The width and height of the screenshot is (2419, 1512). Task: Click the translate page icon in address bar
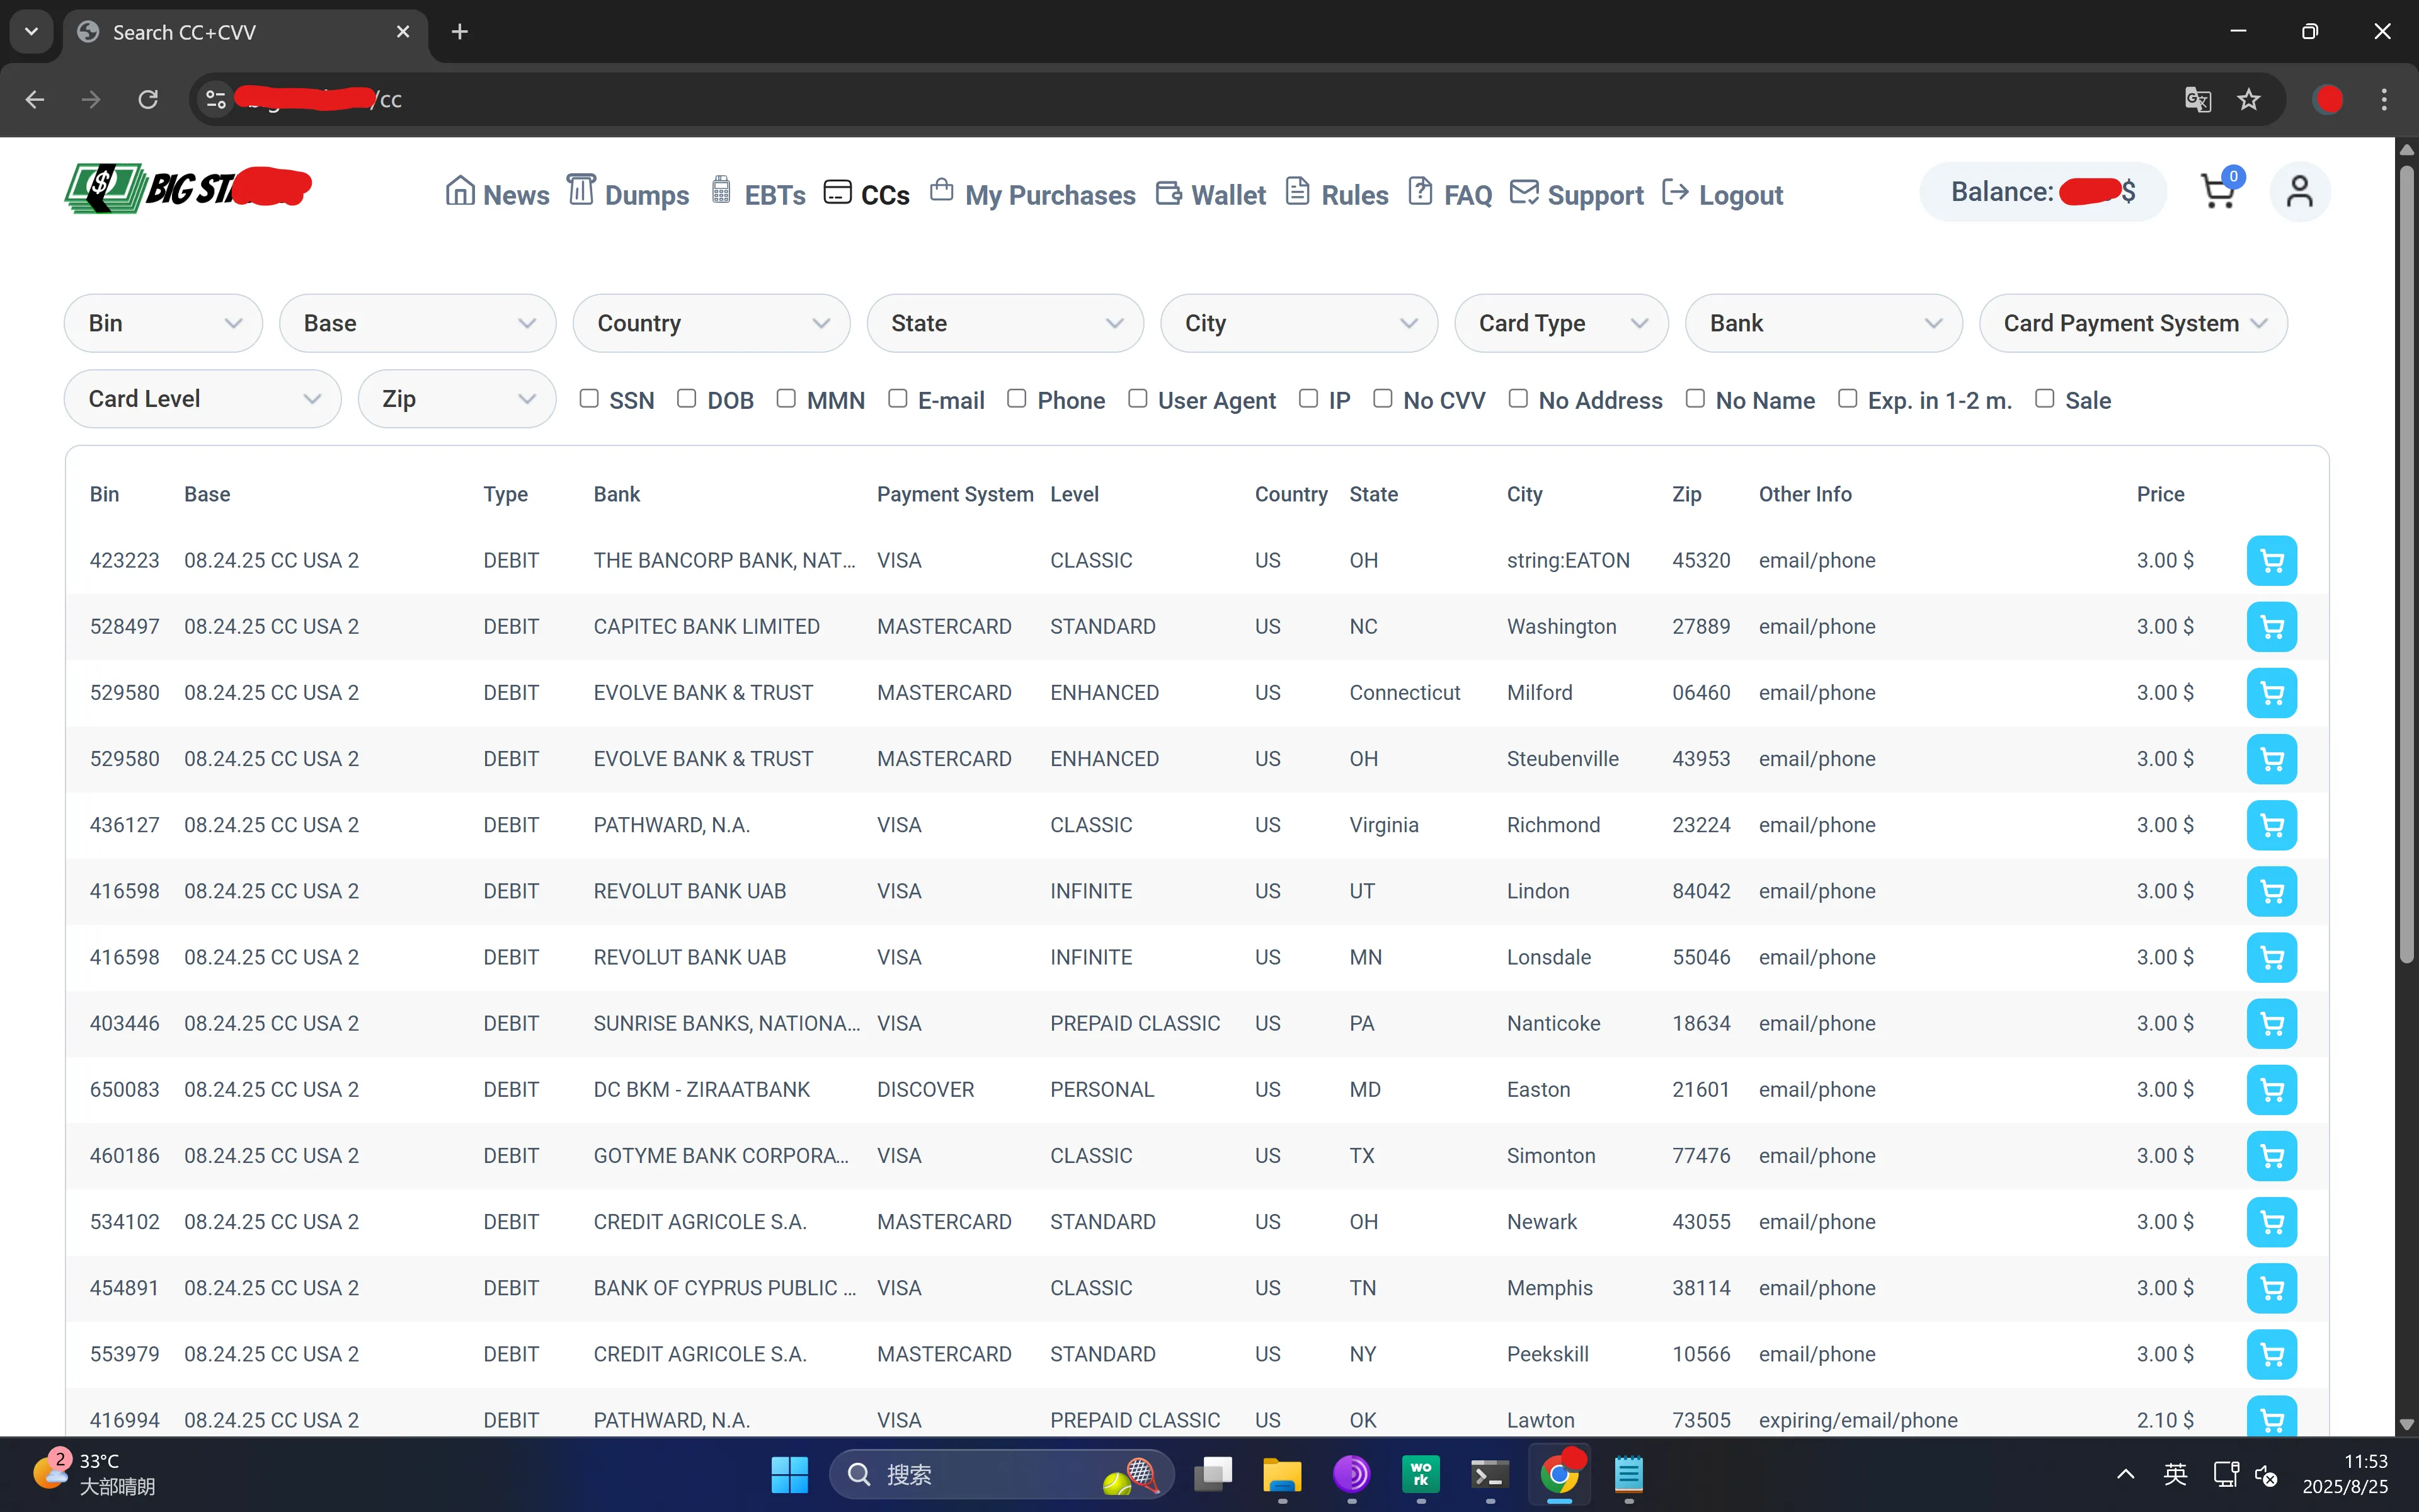(2198, 99)
